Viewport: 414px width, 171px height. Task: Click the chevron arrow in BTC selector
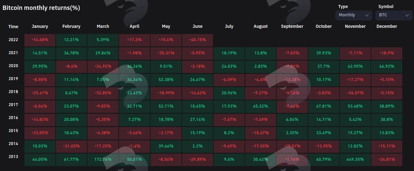pyautogui.click(x=407, y=15)
